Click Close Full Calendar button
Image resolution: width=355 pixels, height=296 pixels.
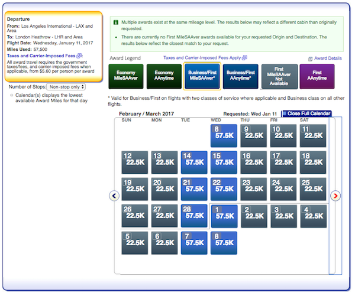(306, 113)
